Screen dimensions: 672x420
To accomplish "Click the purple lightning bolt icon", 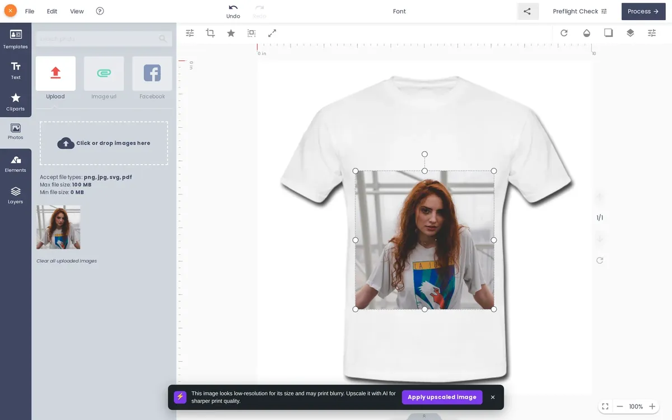I will coord(180,397).
